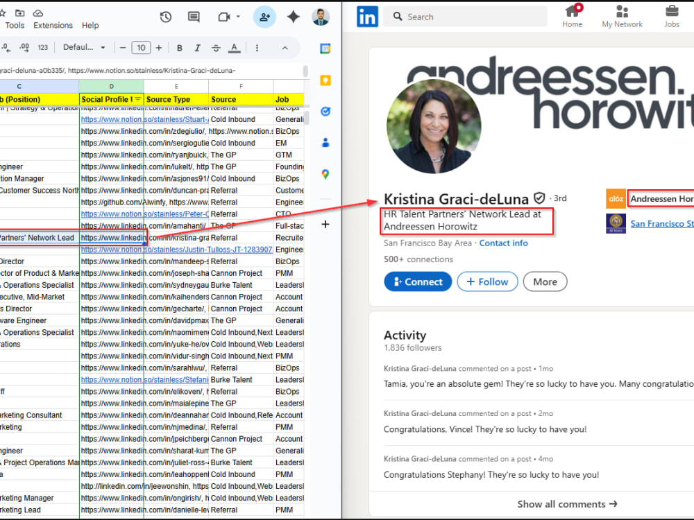Screen dimensions: 694x520
Task: Open the Extensions menu
Action: coord(53,25)
